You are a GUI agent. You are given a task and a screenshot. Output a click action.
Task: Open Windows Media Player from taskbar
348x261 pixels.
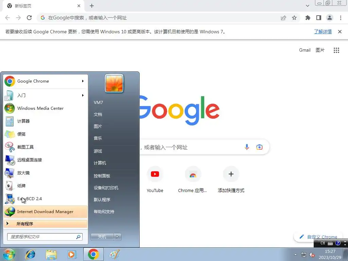coord(72,254)
